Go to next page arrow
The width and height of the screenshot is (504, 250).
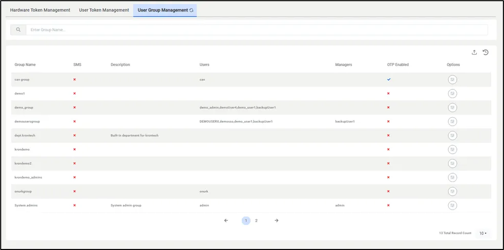pos(277,220)
